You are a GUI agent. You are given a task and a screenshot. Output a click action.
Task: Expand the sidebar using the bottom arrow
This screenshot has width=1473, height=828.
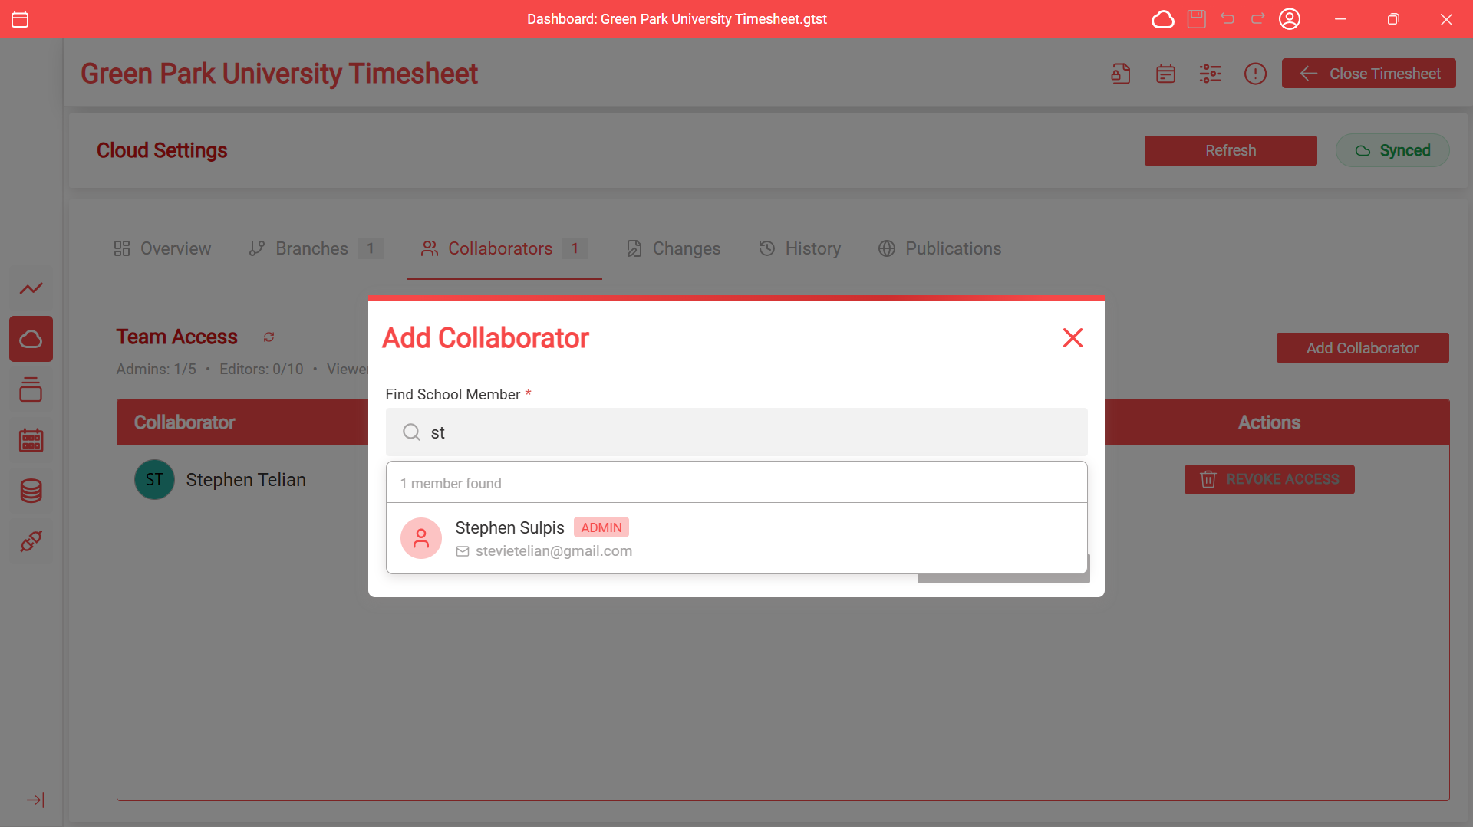point(35,800)
